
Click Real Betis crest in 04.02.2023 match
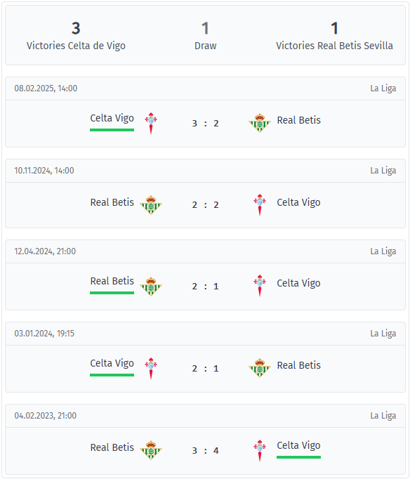point(151,450)
